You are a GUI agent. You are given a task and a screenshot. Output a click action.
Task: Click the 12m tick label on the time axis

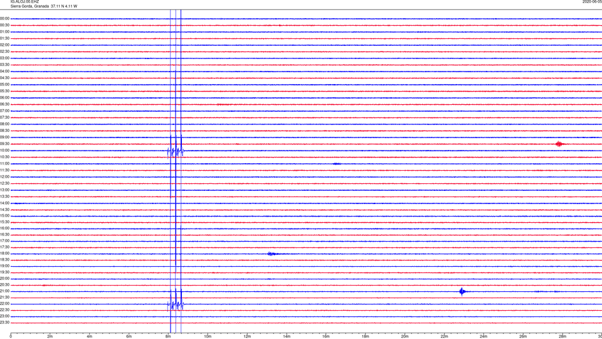(x=247, y=336)
